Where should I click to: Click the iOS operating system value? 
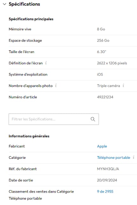pyautogui.click(x=100, y=74)
